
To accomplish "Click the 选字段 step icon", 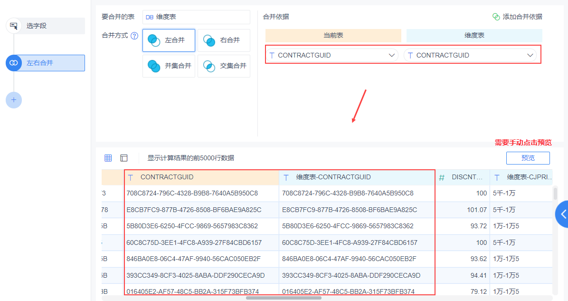I will tap(14, 26).
